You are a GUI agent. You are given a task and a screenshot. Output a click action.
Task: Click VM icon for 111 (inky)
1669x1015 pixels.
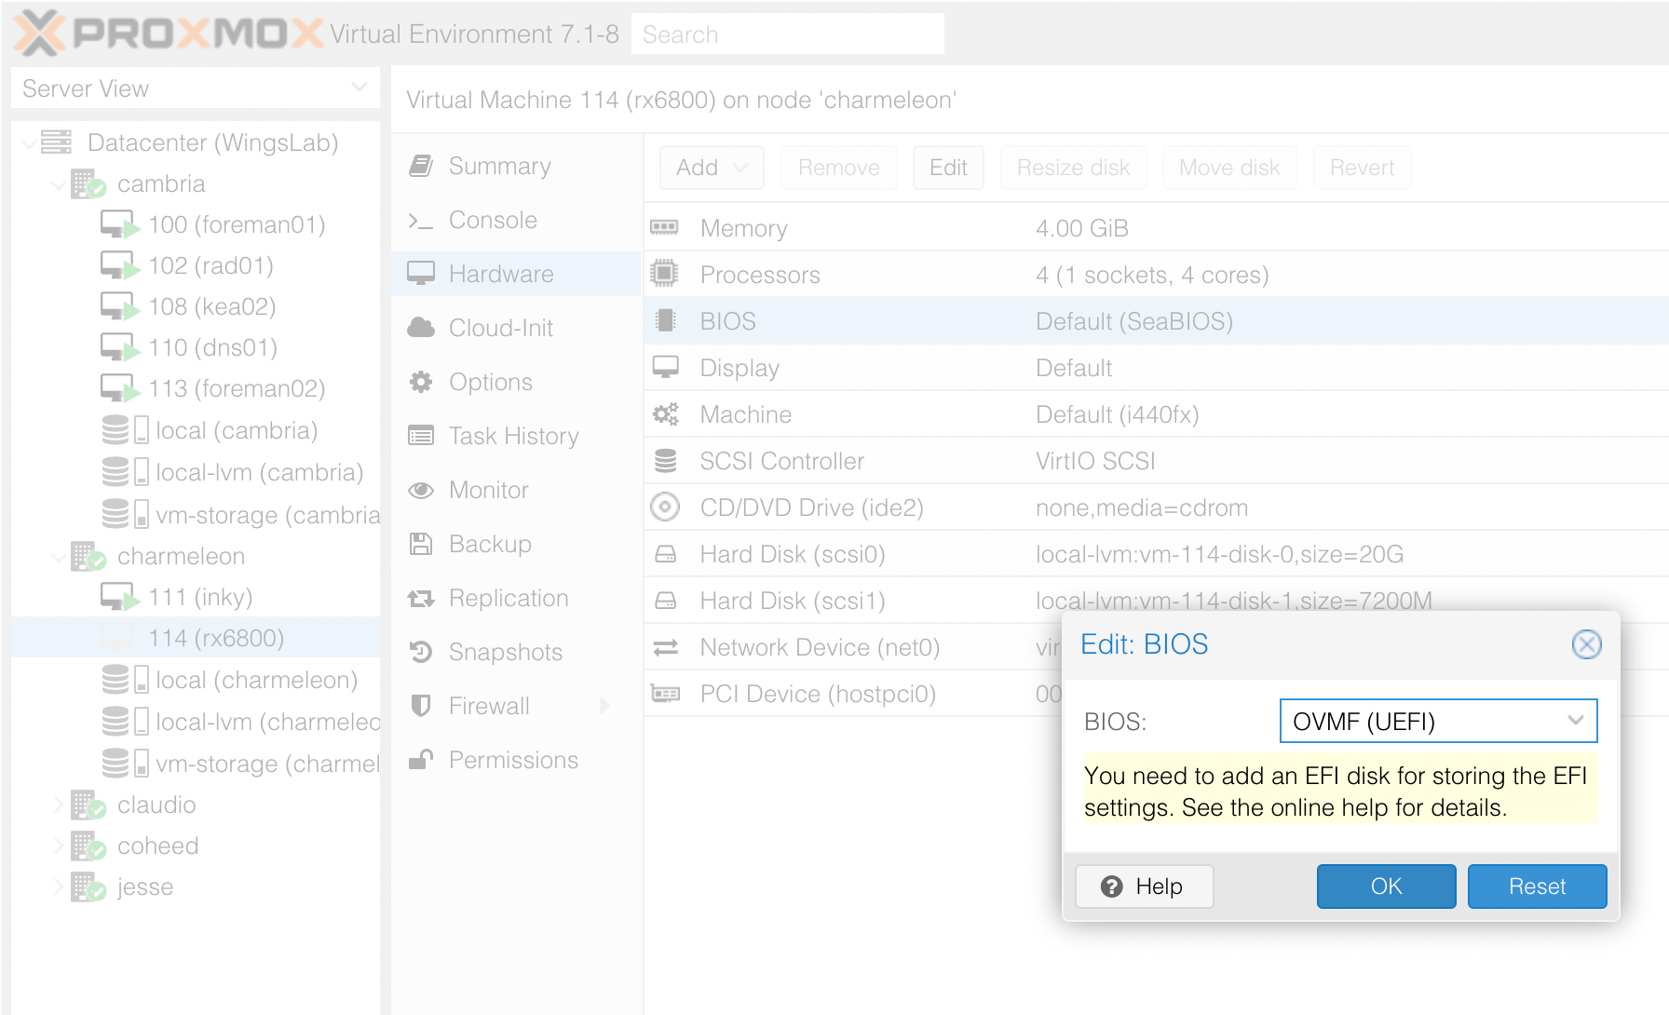coord(120,597)
